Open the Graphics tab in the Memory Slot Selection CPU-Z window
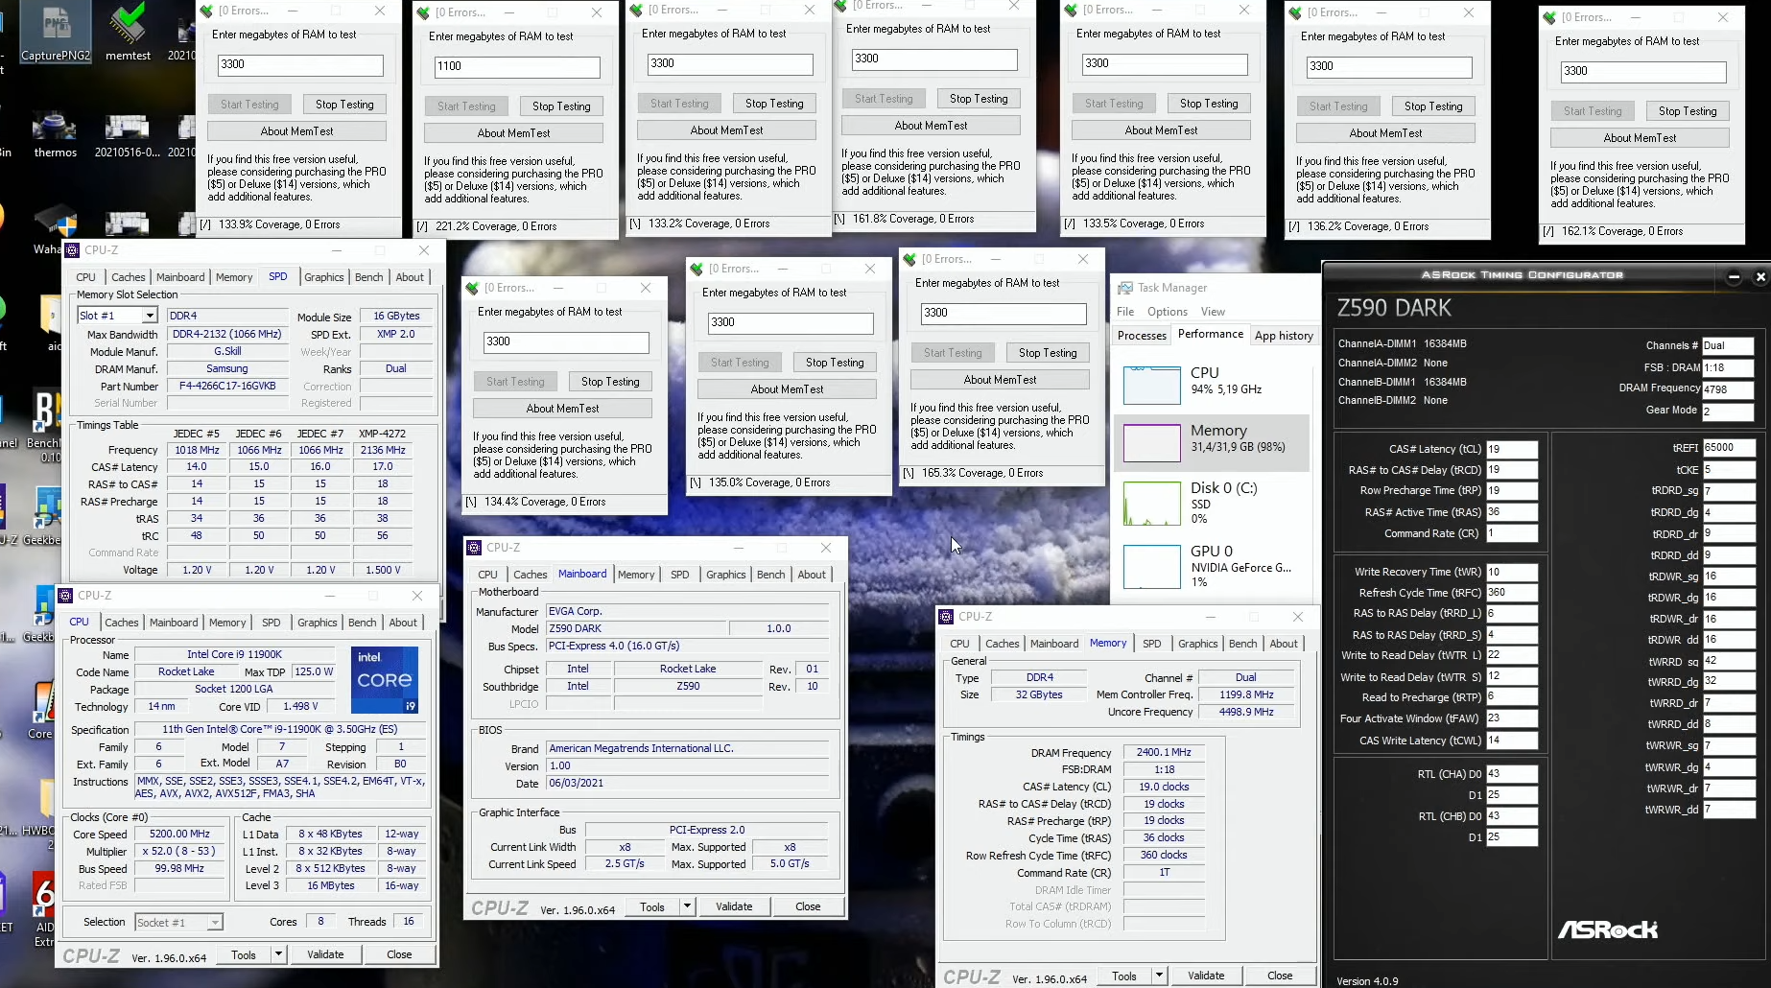Screen dimensions: 1771x988 coord(324,277)
